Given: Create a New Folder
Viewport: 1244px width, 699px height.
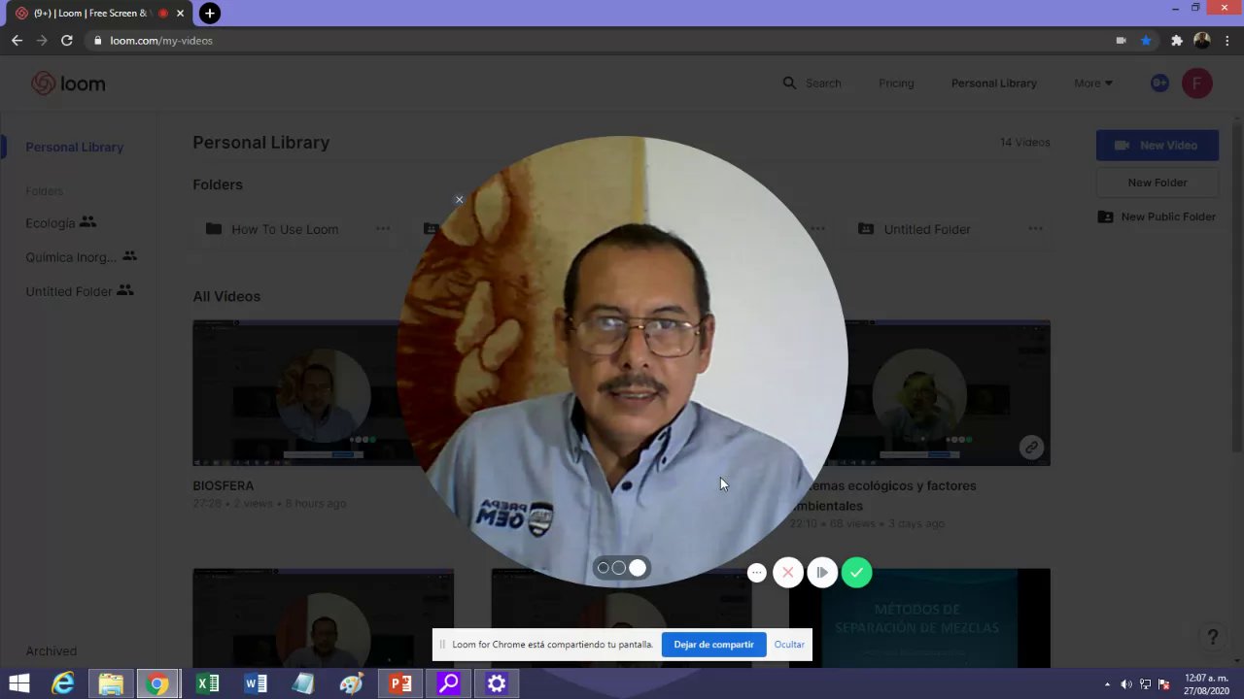Looking at the screenshot, I should click(1157, 183).
